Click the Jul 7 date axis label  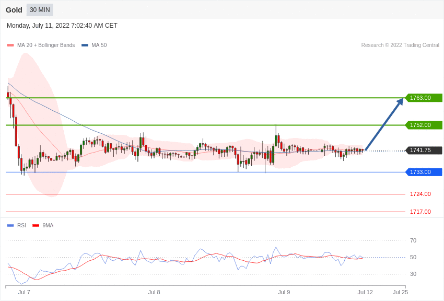24,292
